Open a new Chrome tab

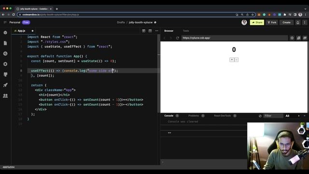57,9
